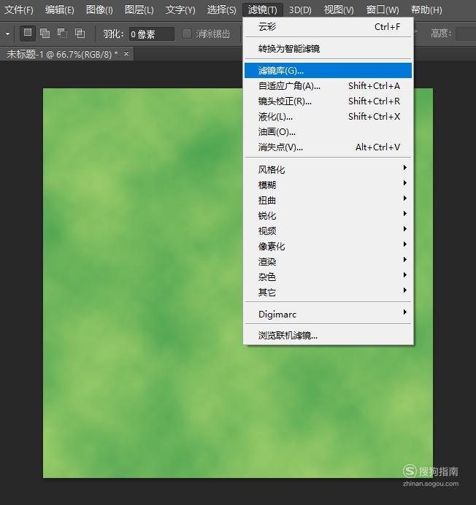This screenshot has height=505, width=476.
Task: Expand the 像素化 pixelate submenu
Action: tap(328, 247)
